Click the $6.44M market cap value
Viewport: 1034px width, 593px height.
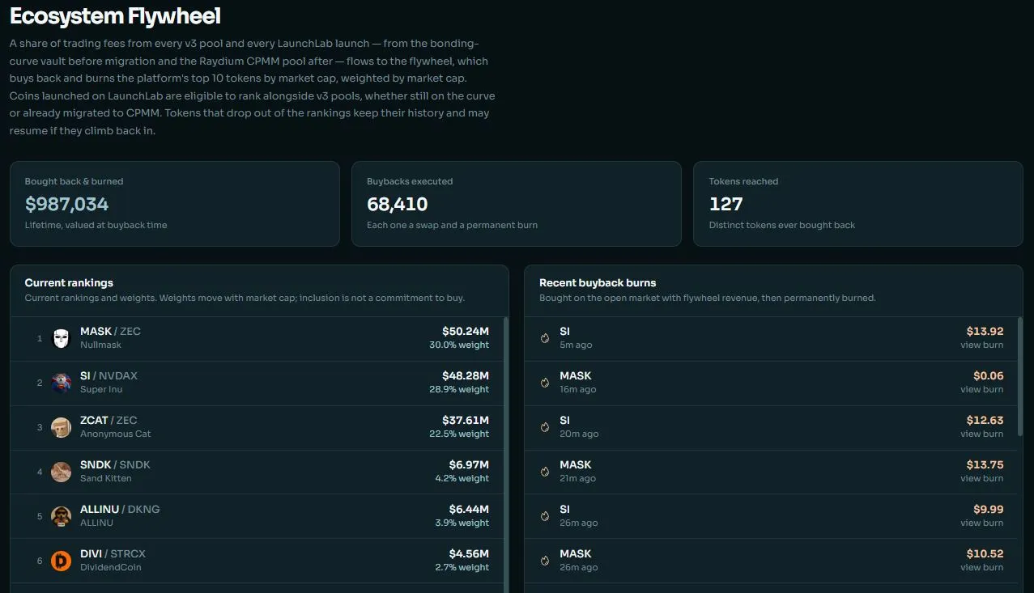tap(469, 510)
